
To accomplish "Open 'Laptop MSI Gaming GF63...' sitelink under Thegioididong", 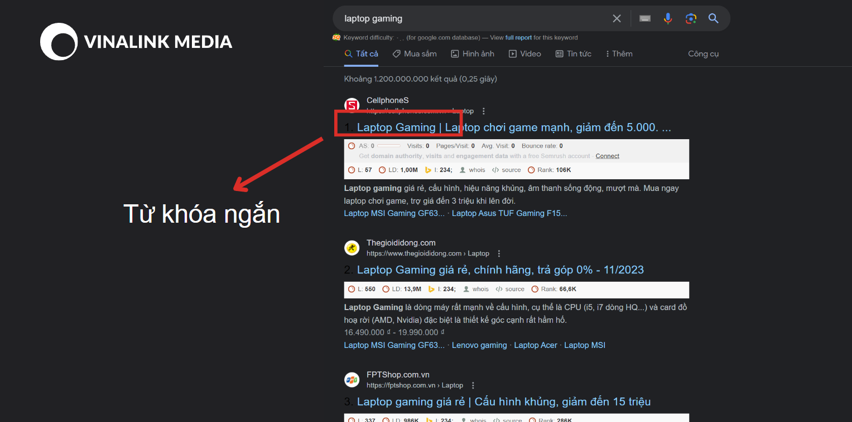I will [x=394, y=345].
